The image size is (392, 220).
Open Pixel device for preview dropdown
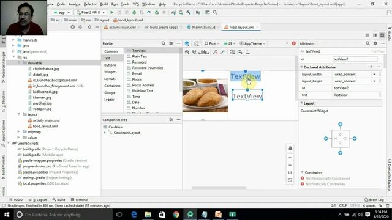[212, 43]
